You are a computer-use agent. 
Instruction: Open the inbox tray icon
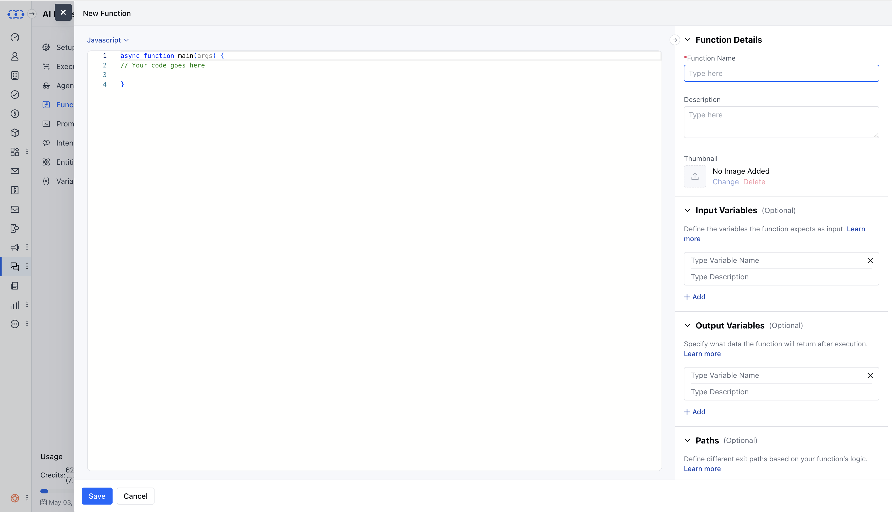15,209
